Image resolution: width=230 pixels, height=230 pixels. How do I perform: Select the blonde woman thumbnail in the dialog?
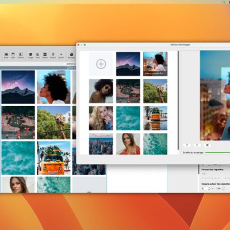point(101,118)
